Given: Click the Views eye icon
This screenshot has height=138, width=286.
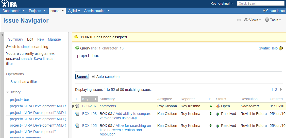Looking at the screenshot, I should click(x=246, y=20).
